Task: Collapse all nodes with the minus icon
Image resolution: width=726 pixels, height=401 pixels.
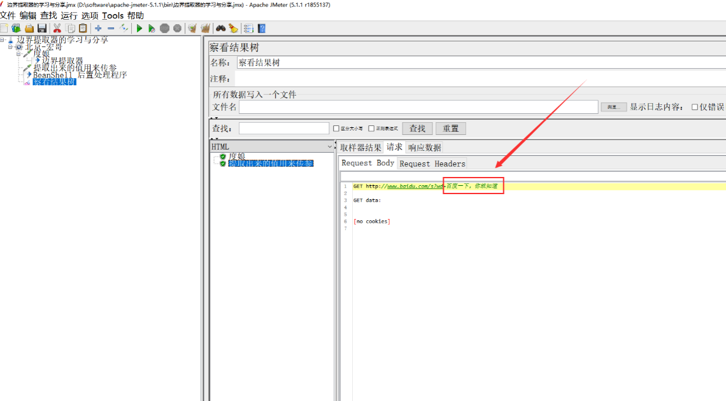Action: (111, 29)
